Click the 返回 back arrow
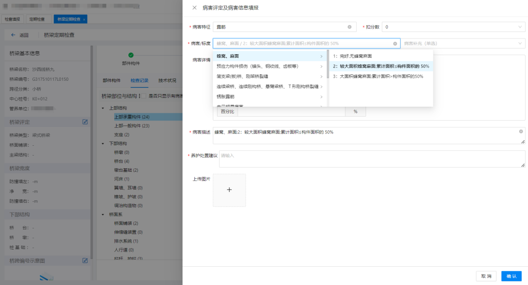 pyautogui.click(x=13, y=35)
